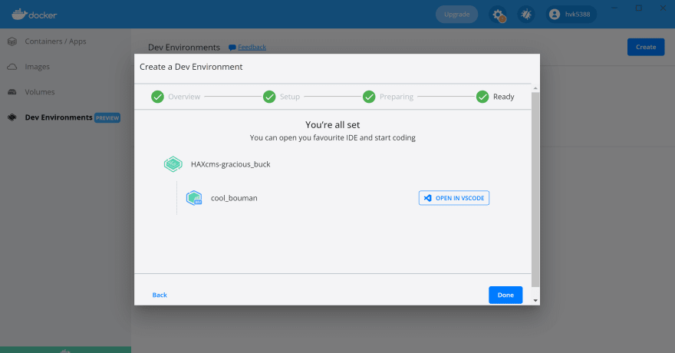Click Open in VSCode button
This screenshot has width=675, height=353.
(454, 198)
